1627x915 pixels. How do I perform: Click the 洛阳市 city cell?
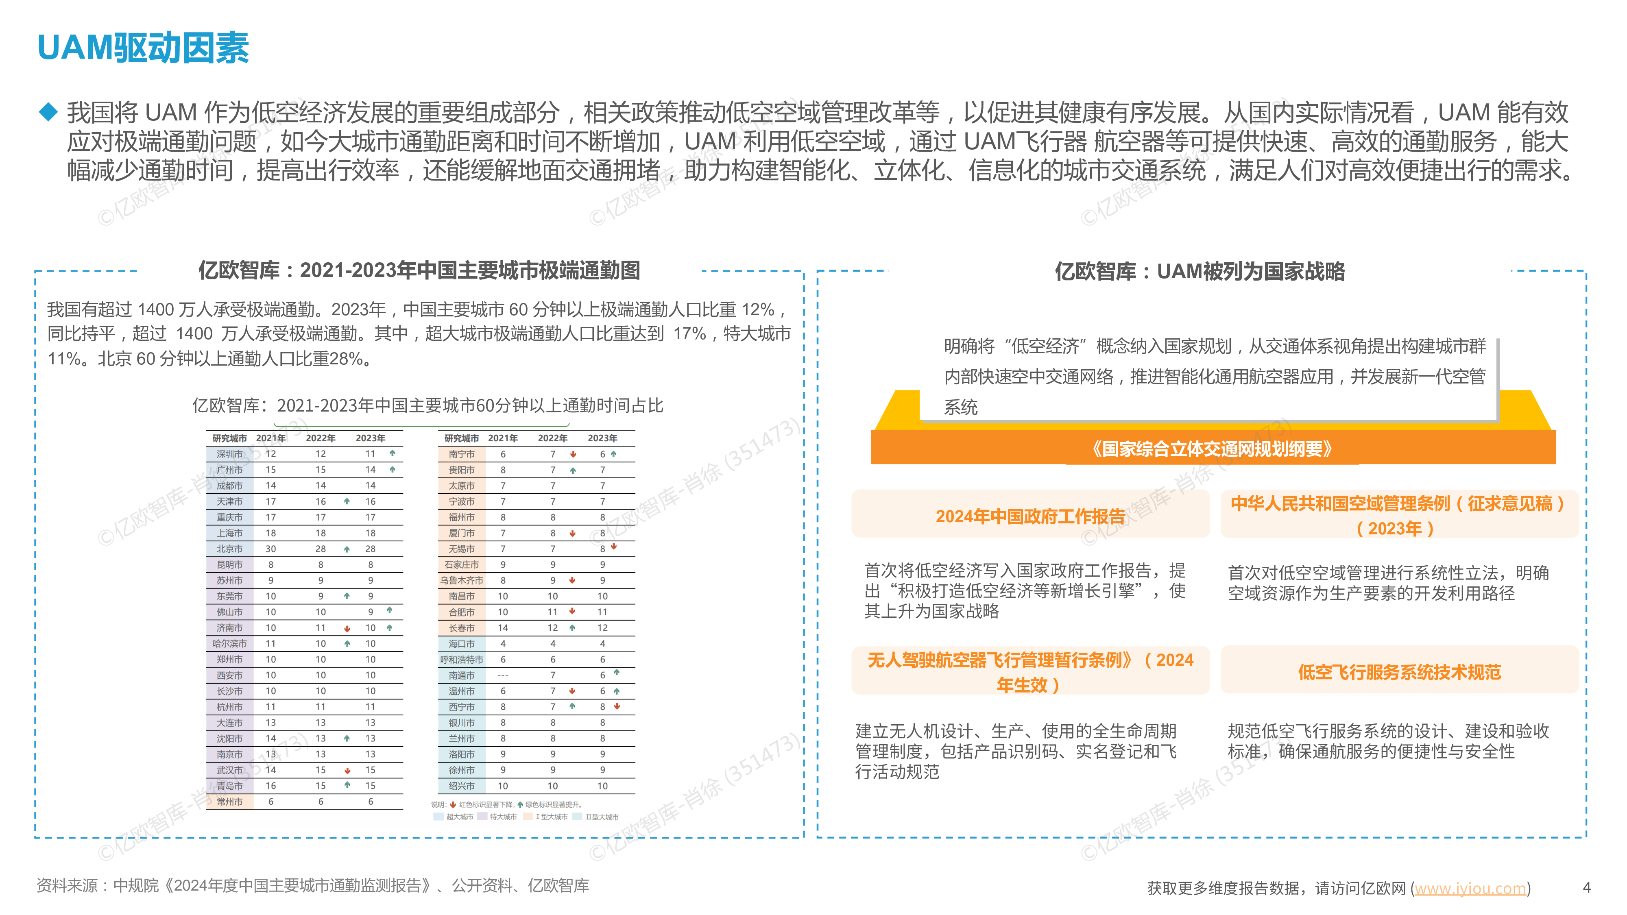462,754
